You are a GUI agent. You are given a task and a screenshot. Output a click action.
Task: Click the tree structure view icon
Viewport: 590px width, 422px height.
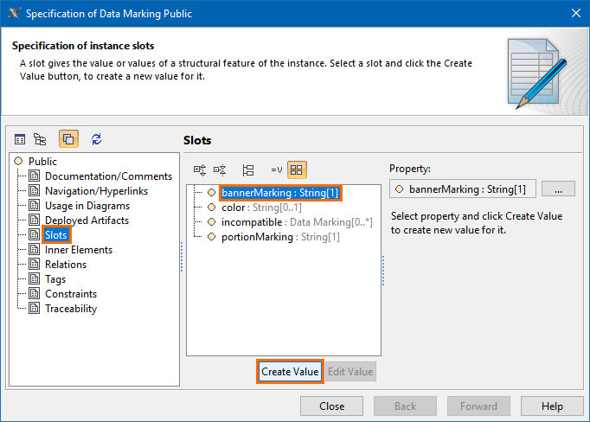[40, 139]
